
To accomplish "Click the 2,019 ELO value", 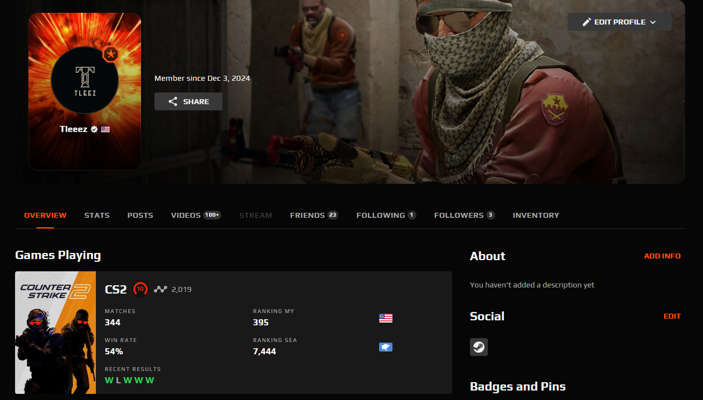I will [x=182, y=289].
